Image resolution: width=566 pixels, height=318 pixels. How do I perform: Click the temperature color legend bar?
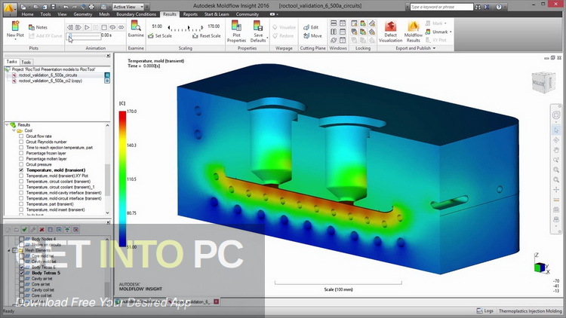pyautogui.click(x=123, y=179)
